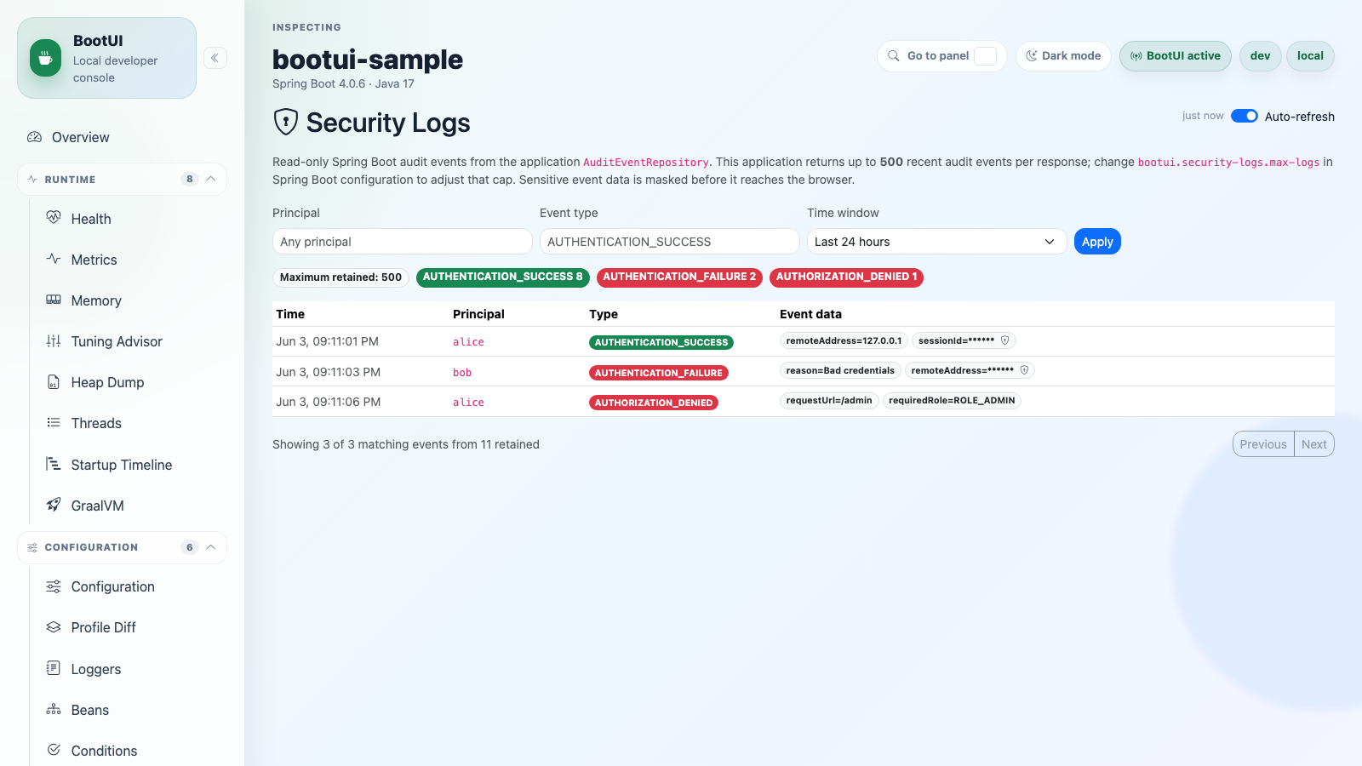This screenshot has width=1362, height=766.
Task: Click the Health heartbeat icon
Action: (54, 218)
